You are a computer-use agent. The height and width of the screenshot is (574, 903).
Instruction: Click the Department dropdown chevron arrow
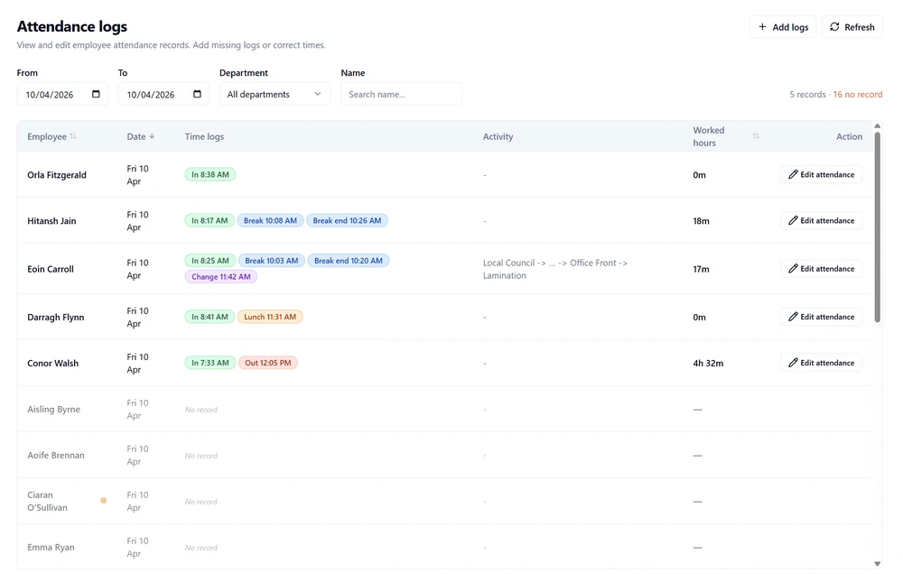(x=317, y=94)
